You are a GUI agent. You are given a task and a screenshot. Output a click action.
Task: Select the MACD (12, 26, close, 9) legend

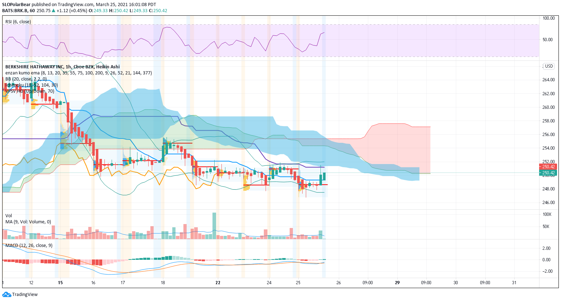(x=29, y=245)
